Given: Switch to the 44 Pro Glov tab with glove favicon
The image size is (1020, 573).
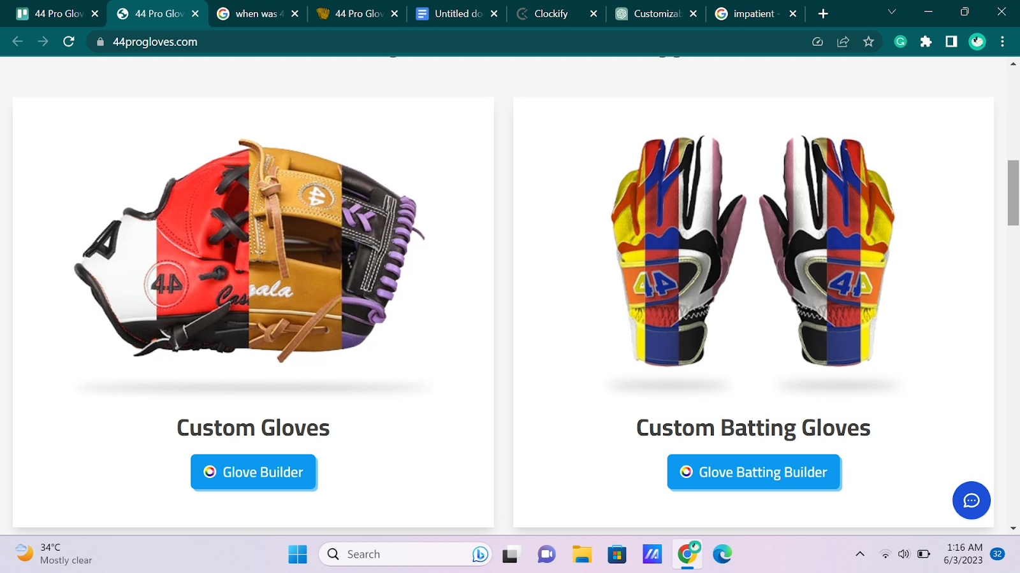Looking at the screenshot, I should 358,13.
